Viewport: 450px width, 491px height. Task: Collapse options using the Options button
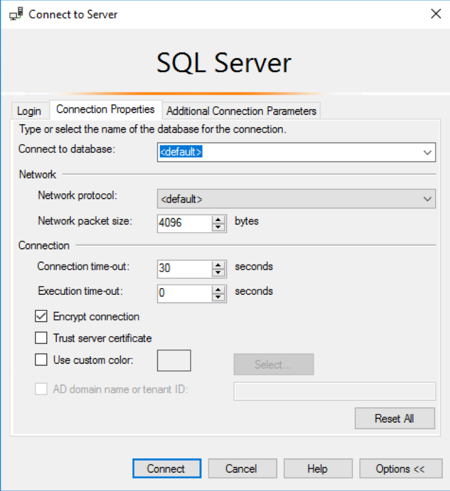400,468
